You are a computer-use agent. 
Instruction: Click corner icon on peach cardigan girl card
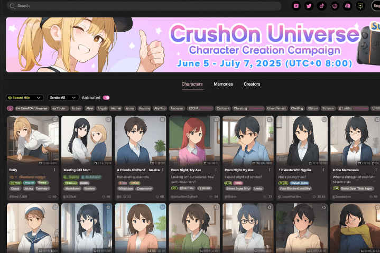(162, 207)
